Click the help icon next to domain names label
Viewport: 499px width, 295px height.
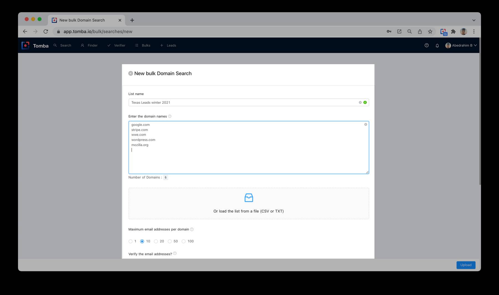point(170,116)
